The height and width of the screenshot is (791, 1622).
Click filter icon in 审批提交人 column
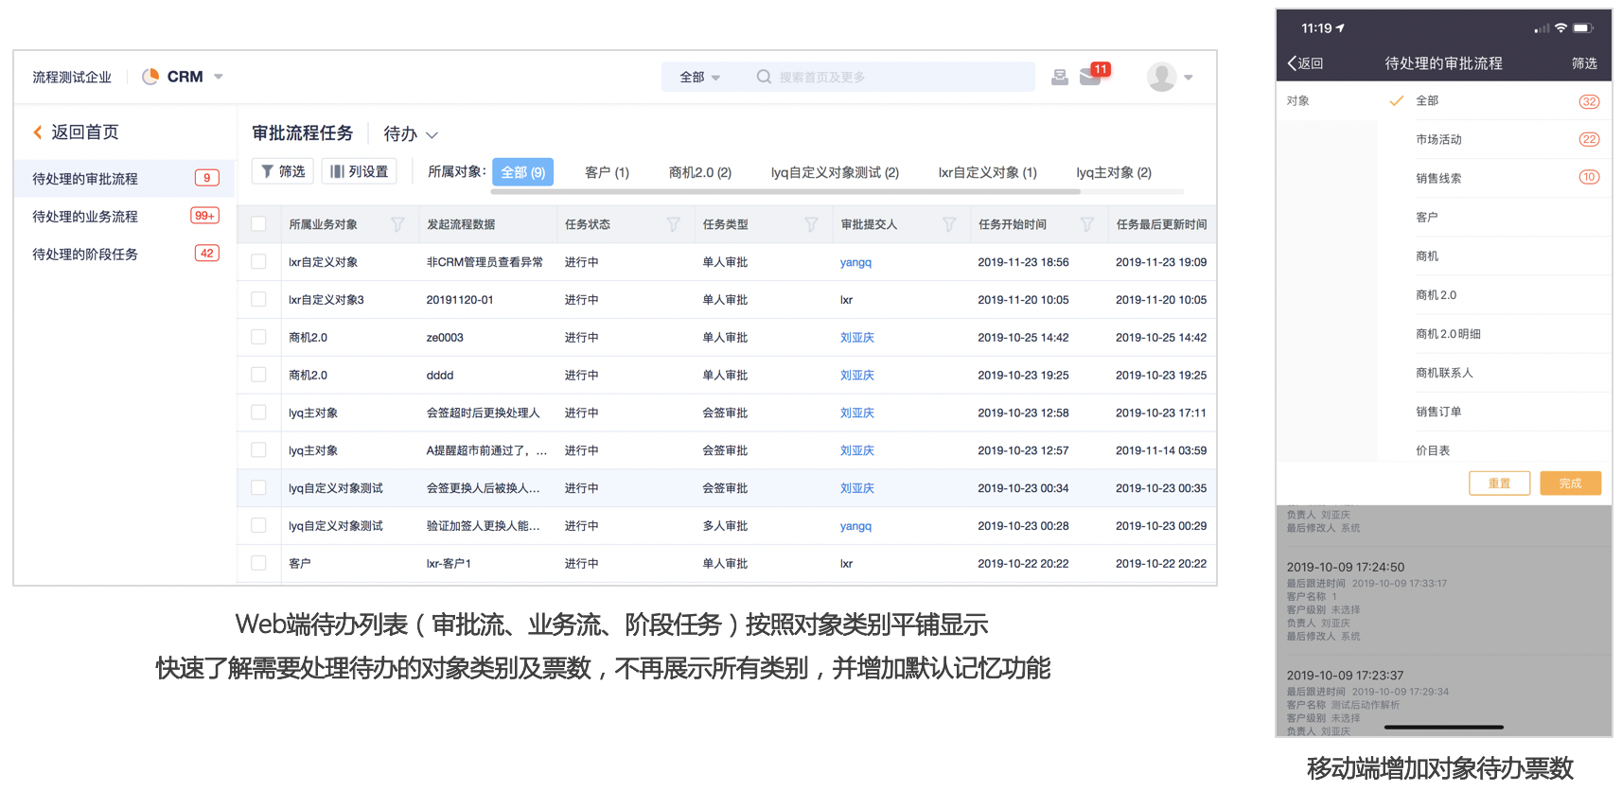[949, 224]
